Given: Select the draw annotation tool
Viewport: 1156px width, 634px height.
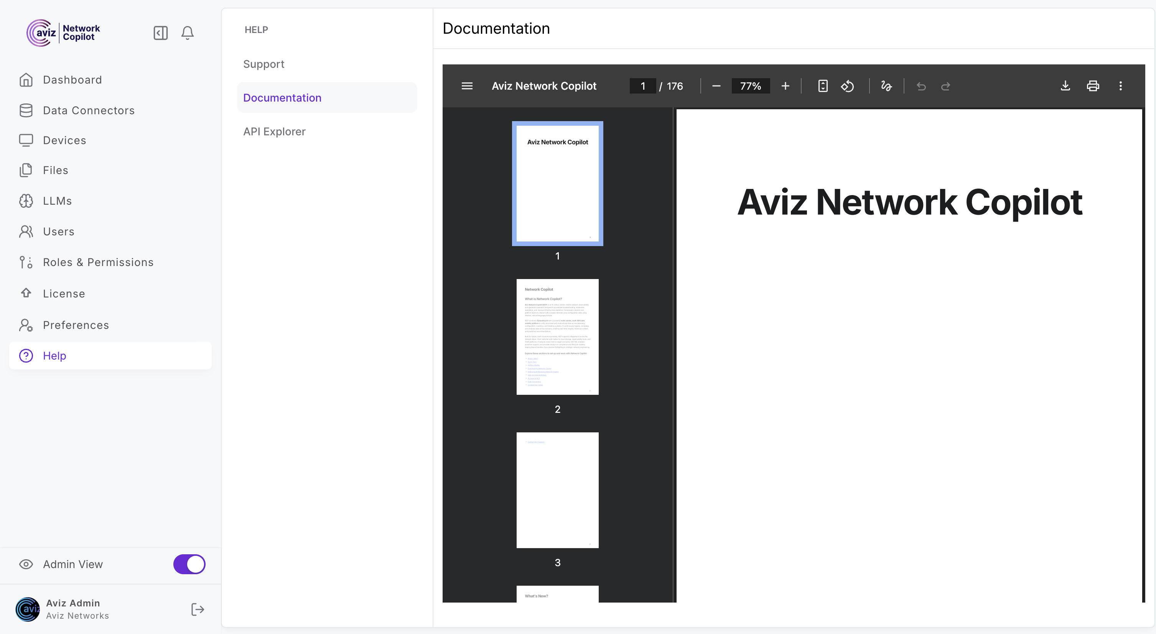Looking at the screenshot, I should [886, 85].
